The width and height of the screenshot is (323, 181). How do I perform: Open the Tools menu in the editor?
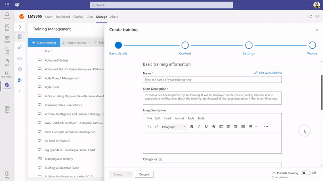coord(191,118)
